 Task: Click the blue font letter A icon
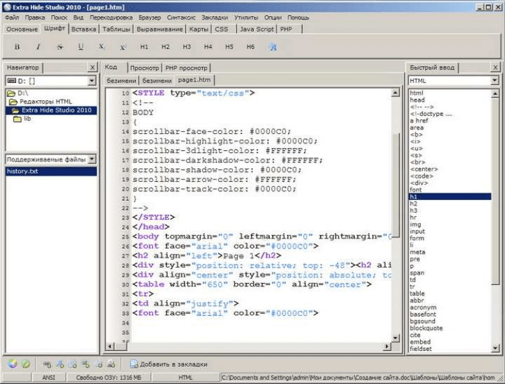click(273, 47)
